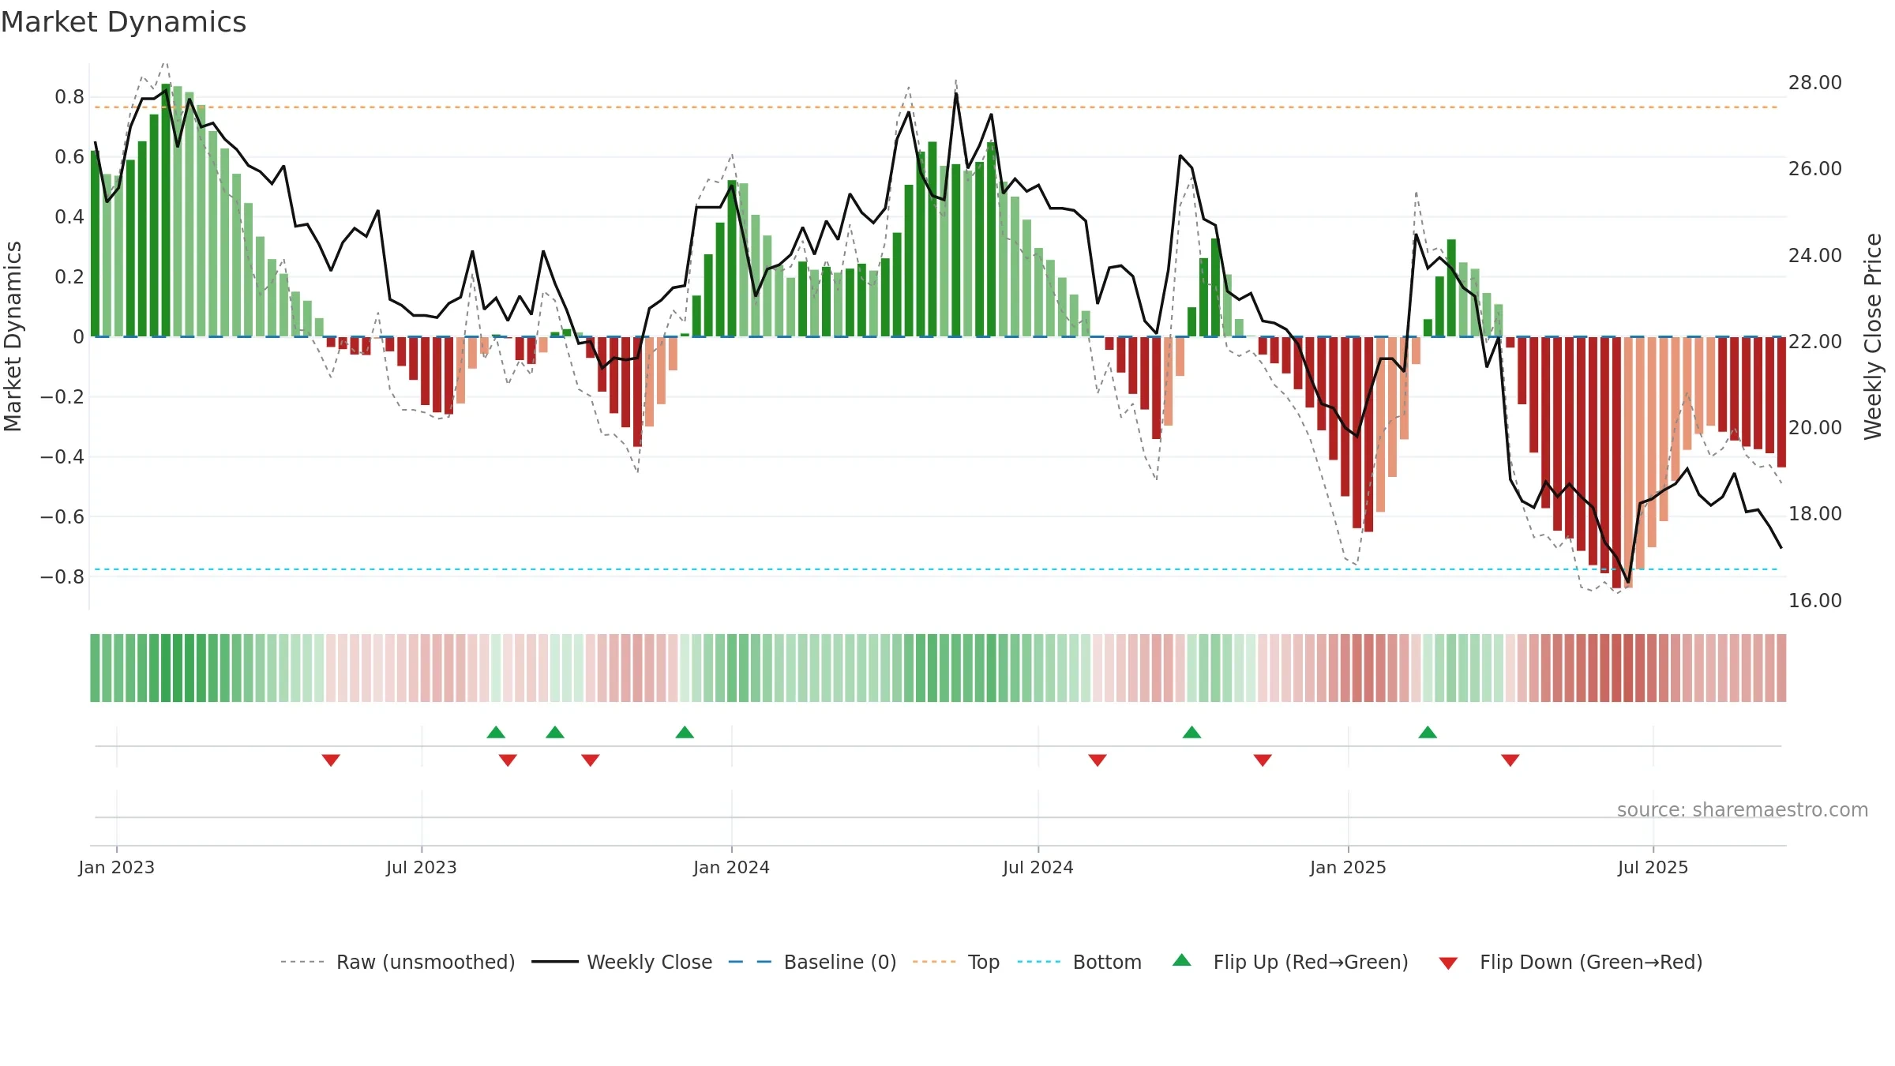The height and width of the screenshot is (1066, 1895).
Task: Click the Market Dynamics y-axis title
Action: coord(13,336)
